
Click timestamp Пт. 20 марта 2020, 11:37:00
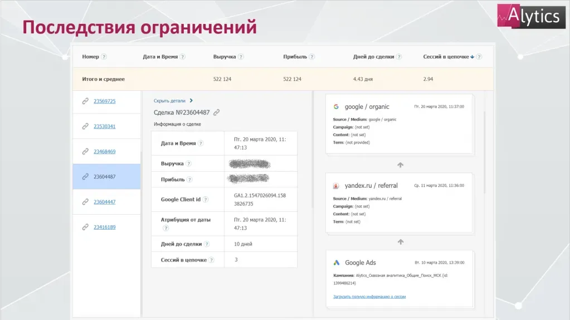click(439, 106)
